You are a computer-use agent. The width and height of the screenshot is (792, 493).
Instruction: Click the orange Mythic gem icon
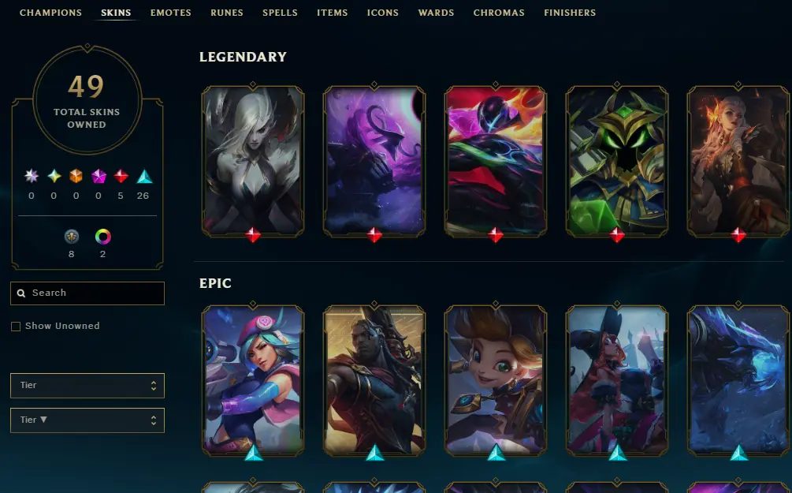76,176
